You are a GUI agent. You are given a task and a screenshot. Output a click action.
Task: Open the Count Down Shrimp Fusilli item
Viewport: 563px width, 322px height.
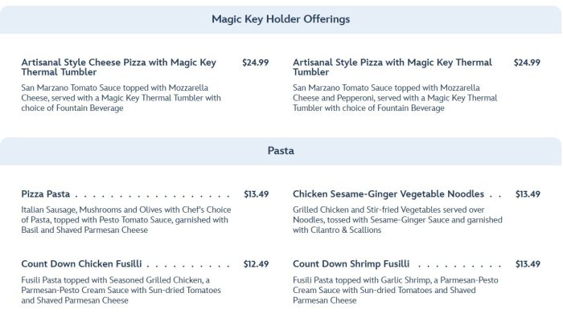[351, 263]
